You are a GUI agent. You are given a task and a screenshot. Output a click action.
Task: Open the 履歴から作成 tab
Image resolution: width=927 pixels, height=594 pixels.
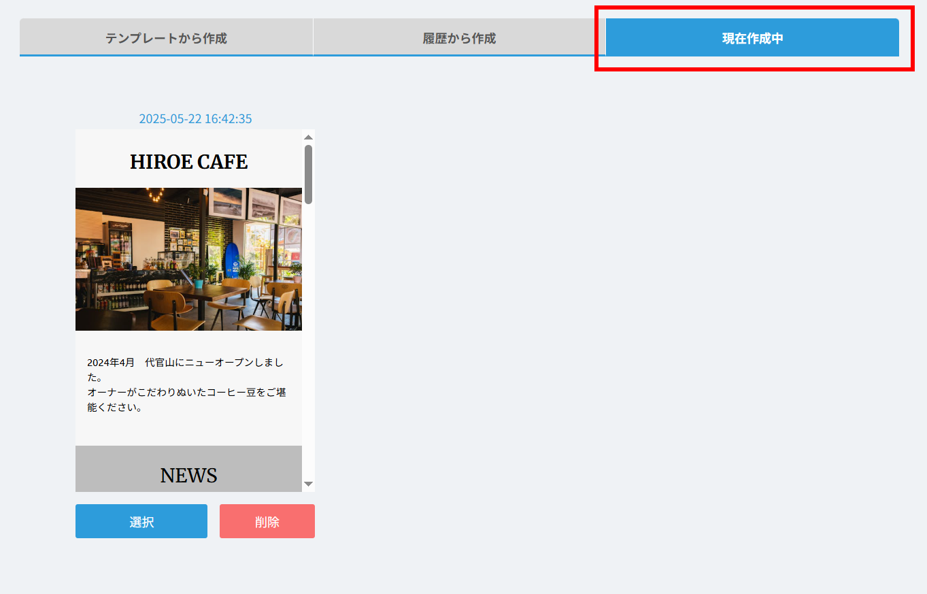click(459, 37)
